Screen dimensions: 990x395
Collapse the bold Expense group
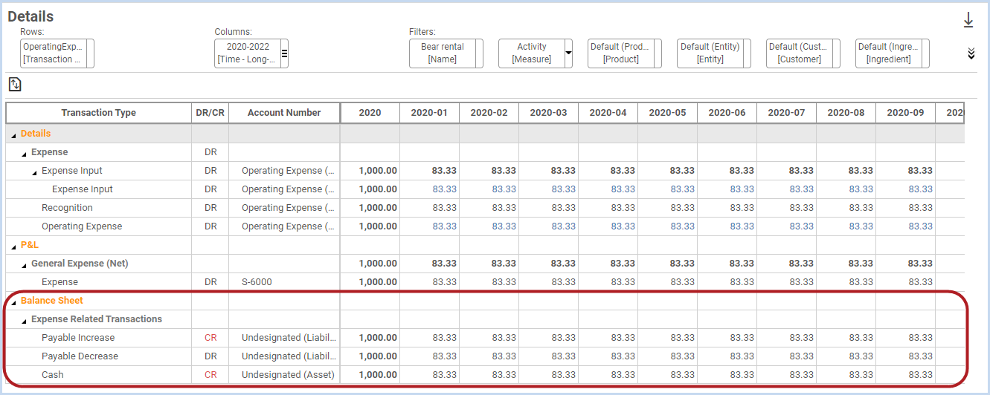pos(24,153)
